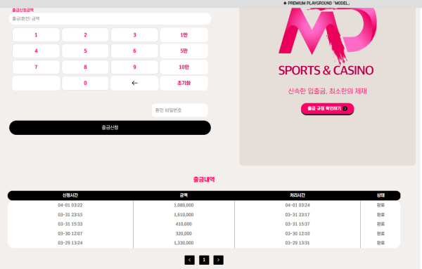Select page 1 in pagination
Screen dimensions: 422x269
pyautogui.click(x=204, y=260)
